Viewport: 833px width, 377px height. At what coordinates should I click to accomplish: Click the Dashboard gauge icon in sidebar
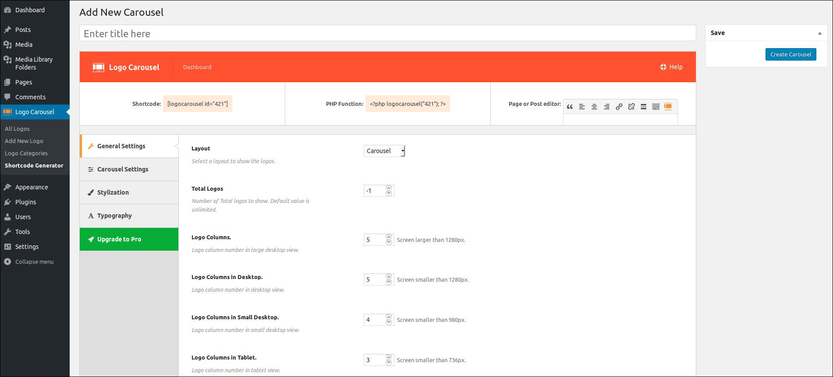(7, 10)
